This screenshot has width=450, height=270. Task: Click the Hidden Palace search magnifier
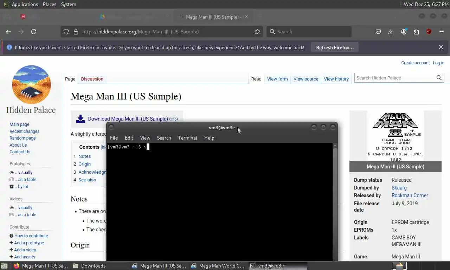(439, 78)
